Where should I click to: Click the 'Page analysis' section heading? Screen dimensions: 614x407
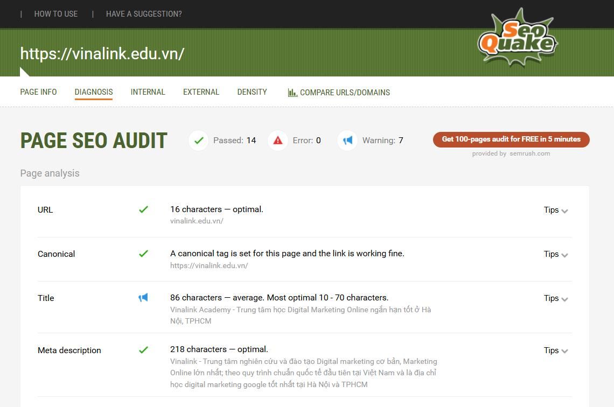point(50,173)
